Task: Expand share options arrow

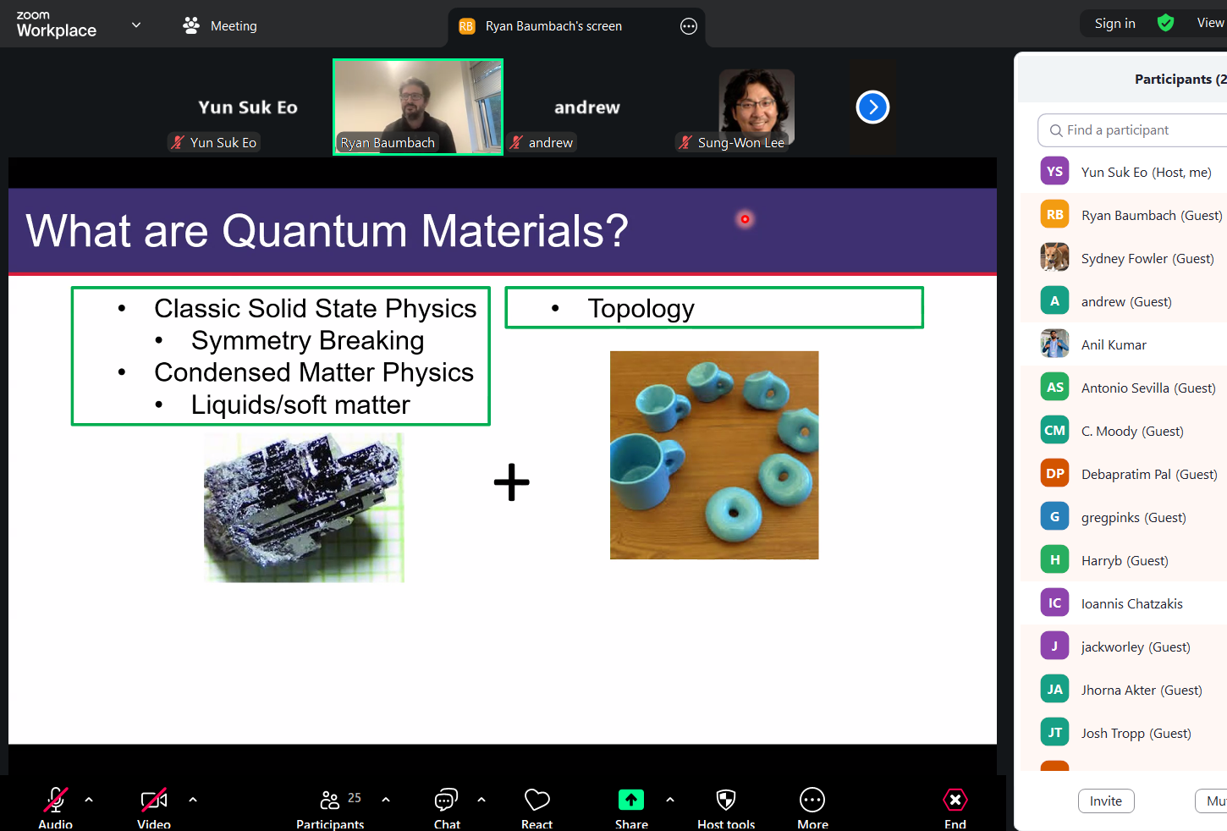Action: point(670,799)
